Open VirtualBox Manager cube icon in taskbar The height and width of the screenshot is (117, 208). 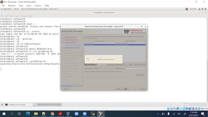pyautogui.click(x=68, y=114)
